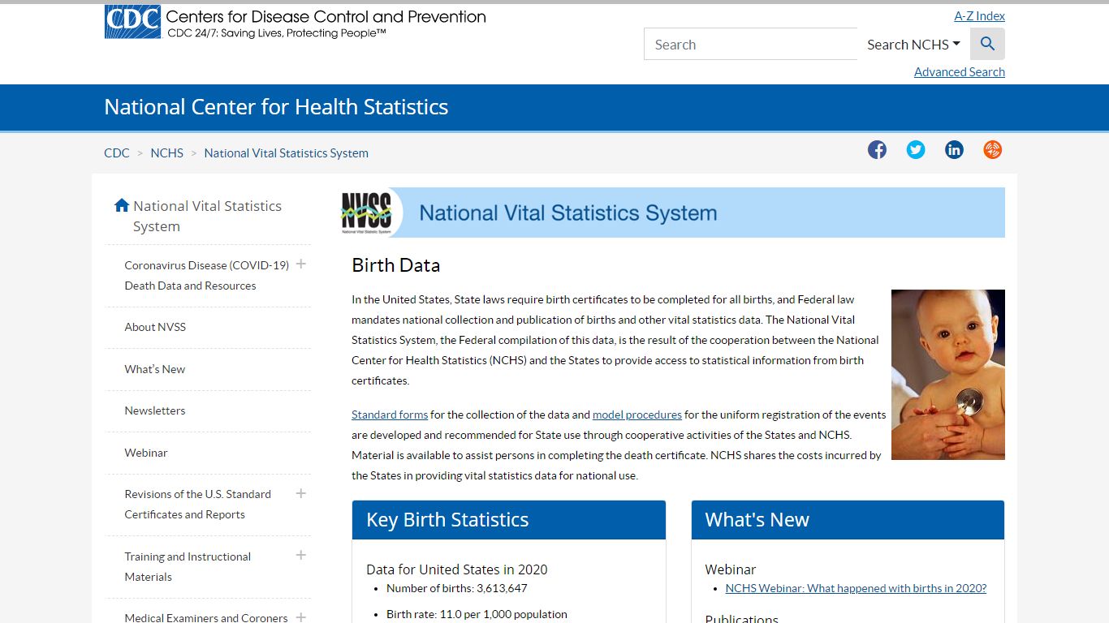Screen dimensions: 1109x623
Task: Open NCHS Webinar: What happened with births in 2020
Action: coord(856,588)
